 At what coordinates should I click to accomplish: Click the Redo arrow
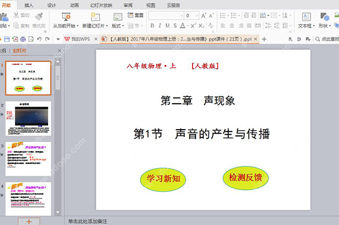point(47,39)
